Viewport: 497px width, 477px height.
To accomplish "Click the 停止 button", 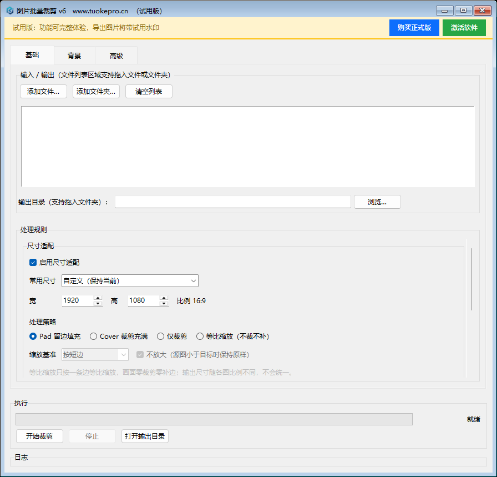I will pyautogui.click(x=92, y=436).
